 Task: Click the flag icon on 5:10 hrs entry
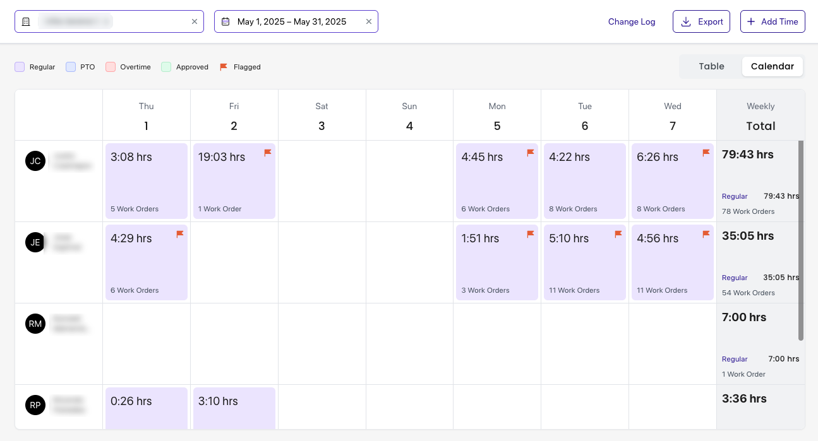(x=618, y=234)
